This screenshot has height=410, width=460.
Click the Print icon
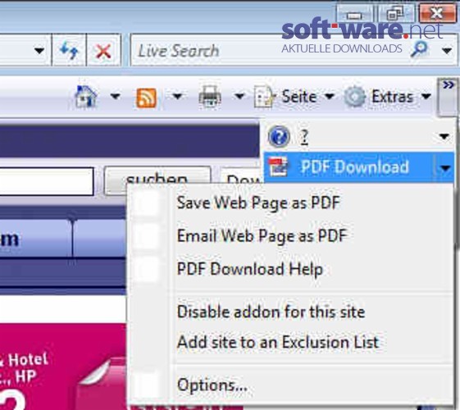(x=210, y=96)
